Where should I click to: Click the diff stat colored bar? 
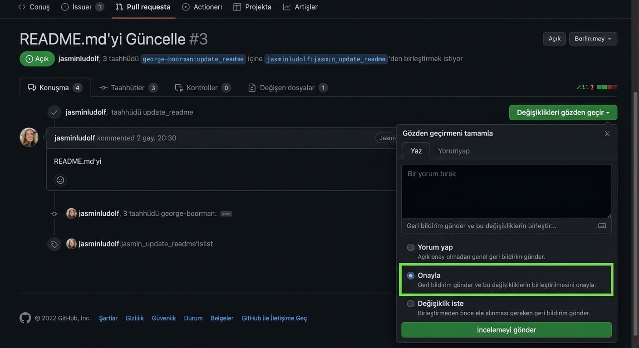click(607, 87)
